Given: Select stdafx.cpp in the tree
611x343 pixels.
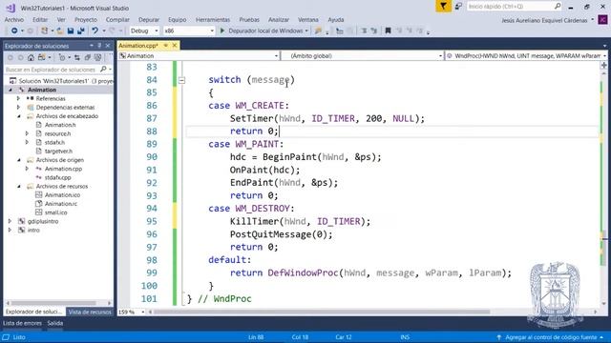Looking at the screenshot, I should [x=57, y=177].
